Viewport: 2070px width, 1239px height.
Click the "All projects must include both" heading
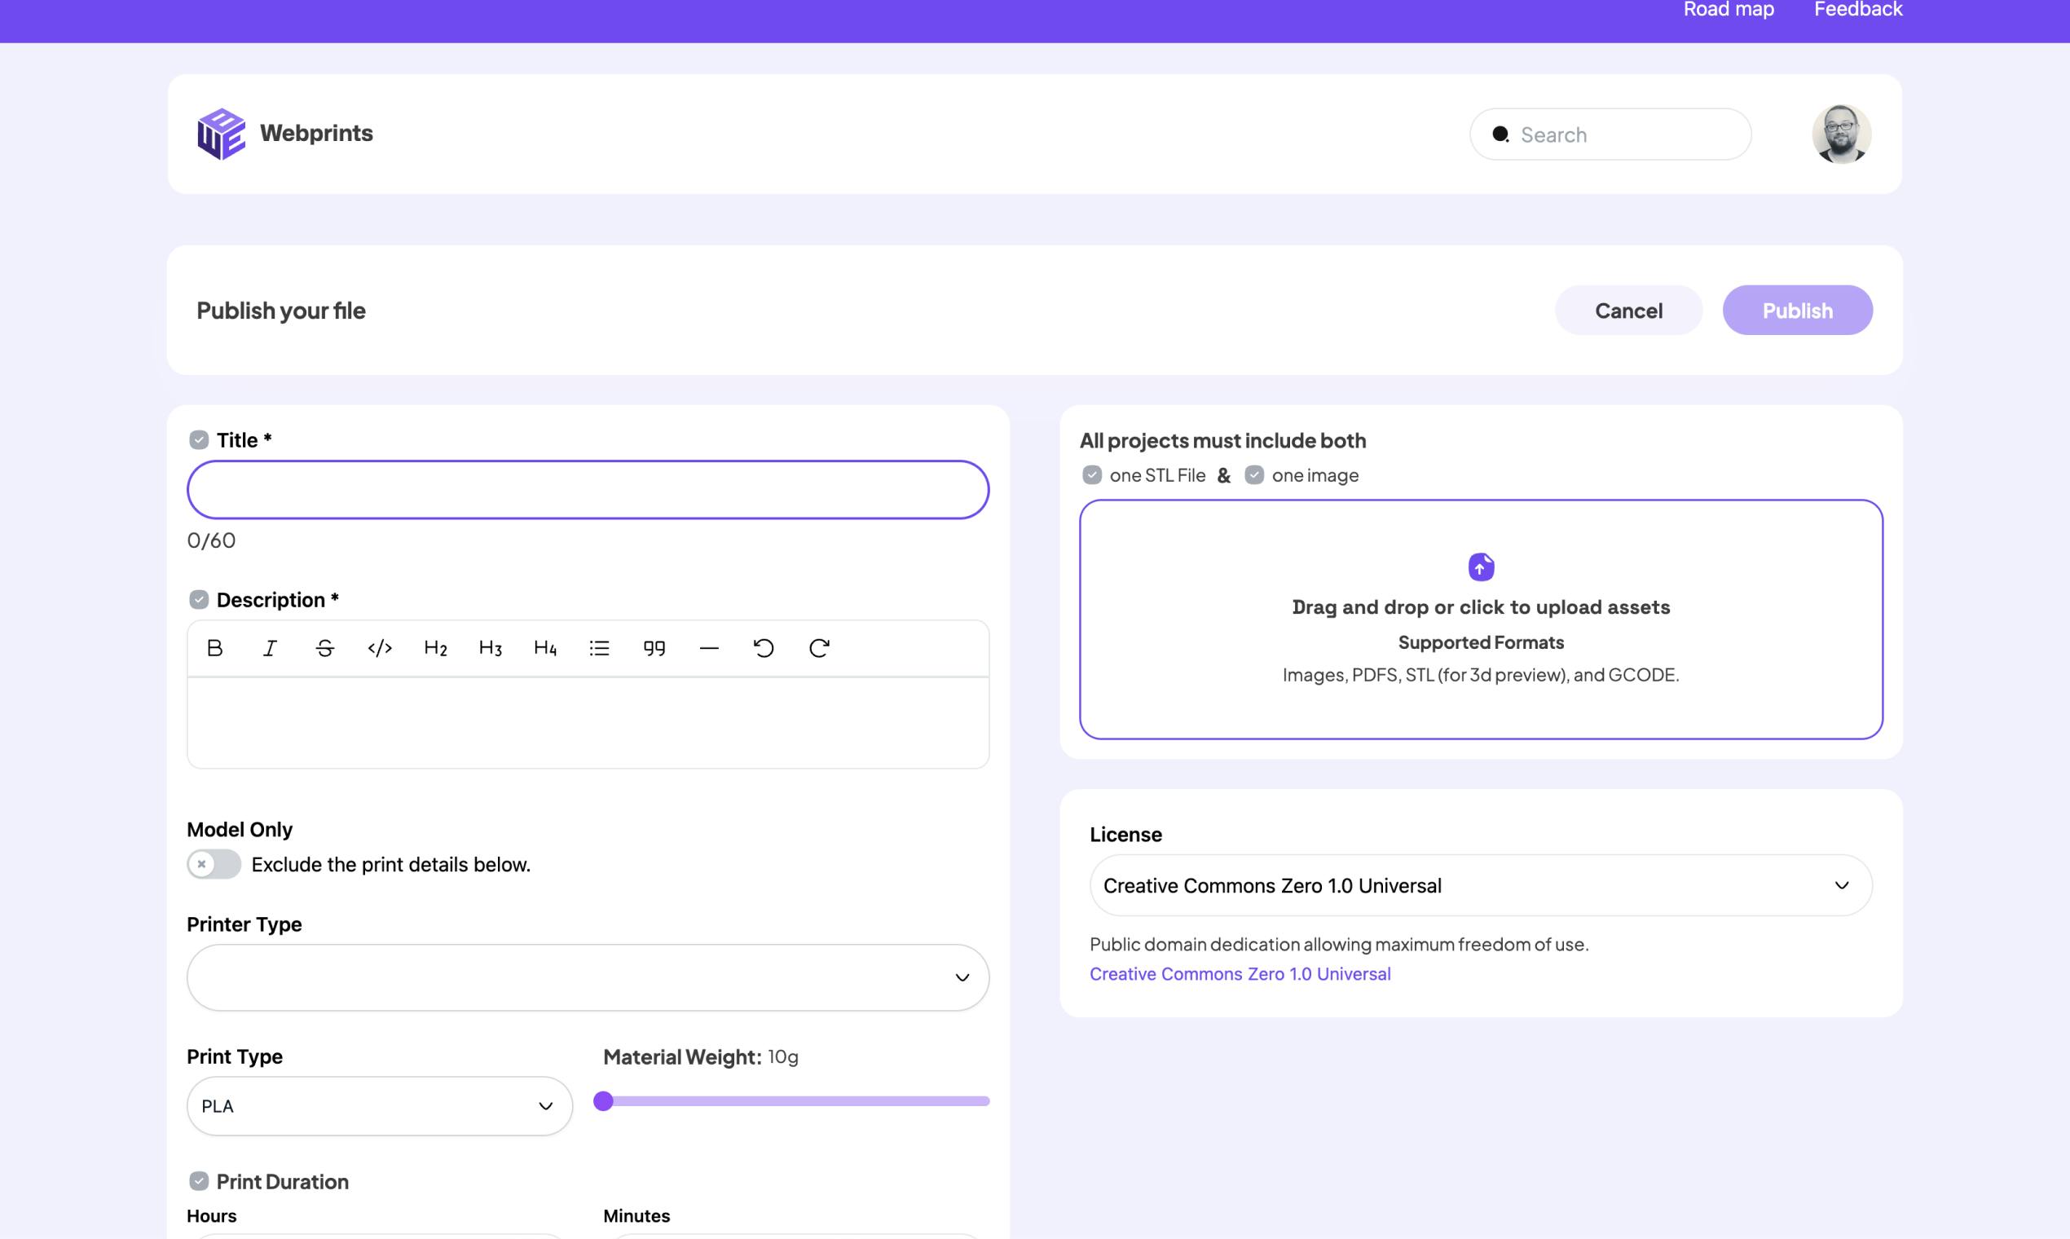tap(1222, 440)
